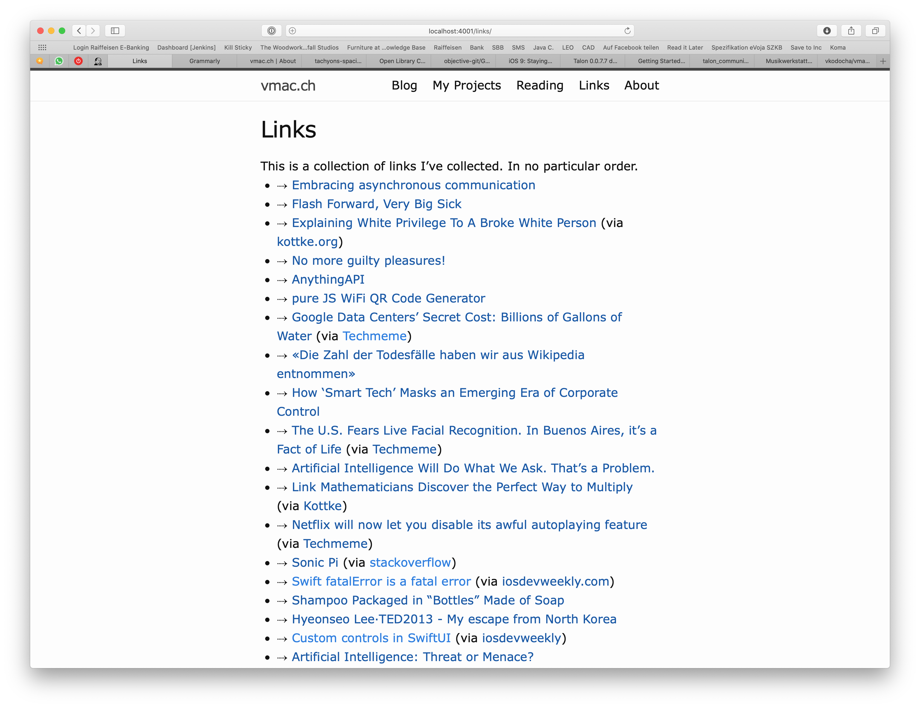
Task: Click the forward navigation arrow
Action: point(93,31)
